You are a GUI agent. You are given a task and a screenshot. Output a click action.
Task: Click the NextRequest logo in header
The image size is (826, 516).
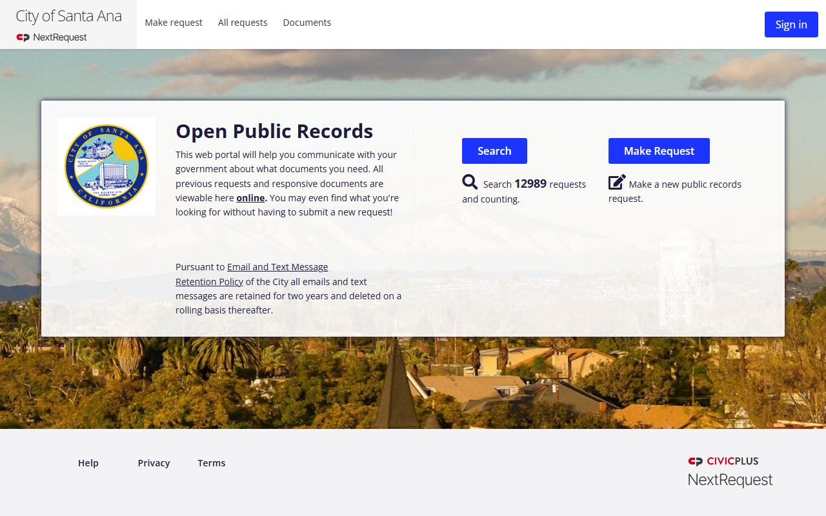click(x=52, y=37)
